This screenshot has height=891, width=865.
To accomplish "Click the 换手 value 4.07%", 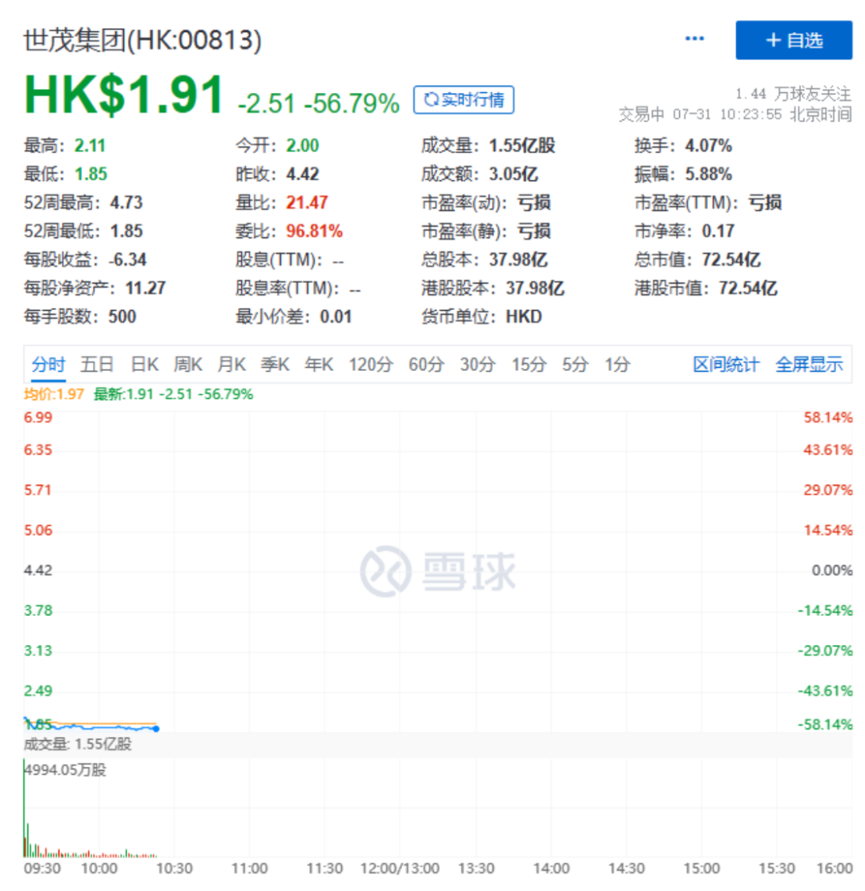I will (x=708, y=146).
